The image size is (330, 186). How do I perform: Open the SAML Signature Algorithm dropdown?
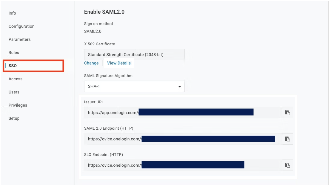(134, 86)
